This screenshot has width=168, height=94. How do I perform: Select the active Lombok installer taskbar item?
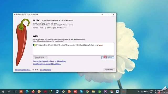pos(124,92)
